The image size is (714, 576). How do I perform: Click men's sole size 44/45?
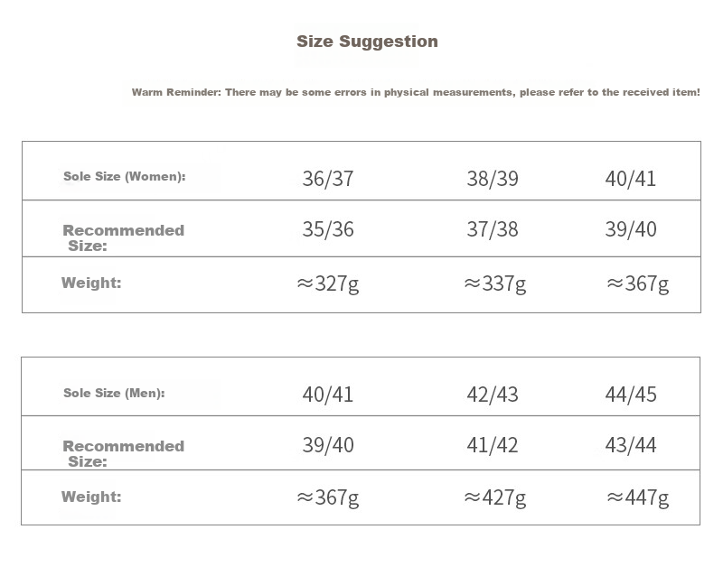(x=631, y=395)
